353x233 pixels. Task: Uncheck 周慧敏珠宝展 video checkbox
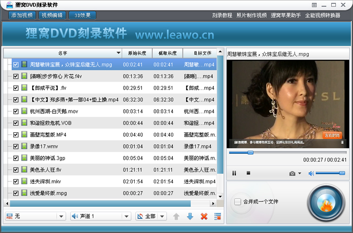(16, 65)
